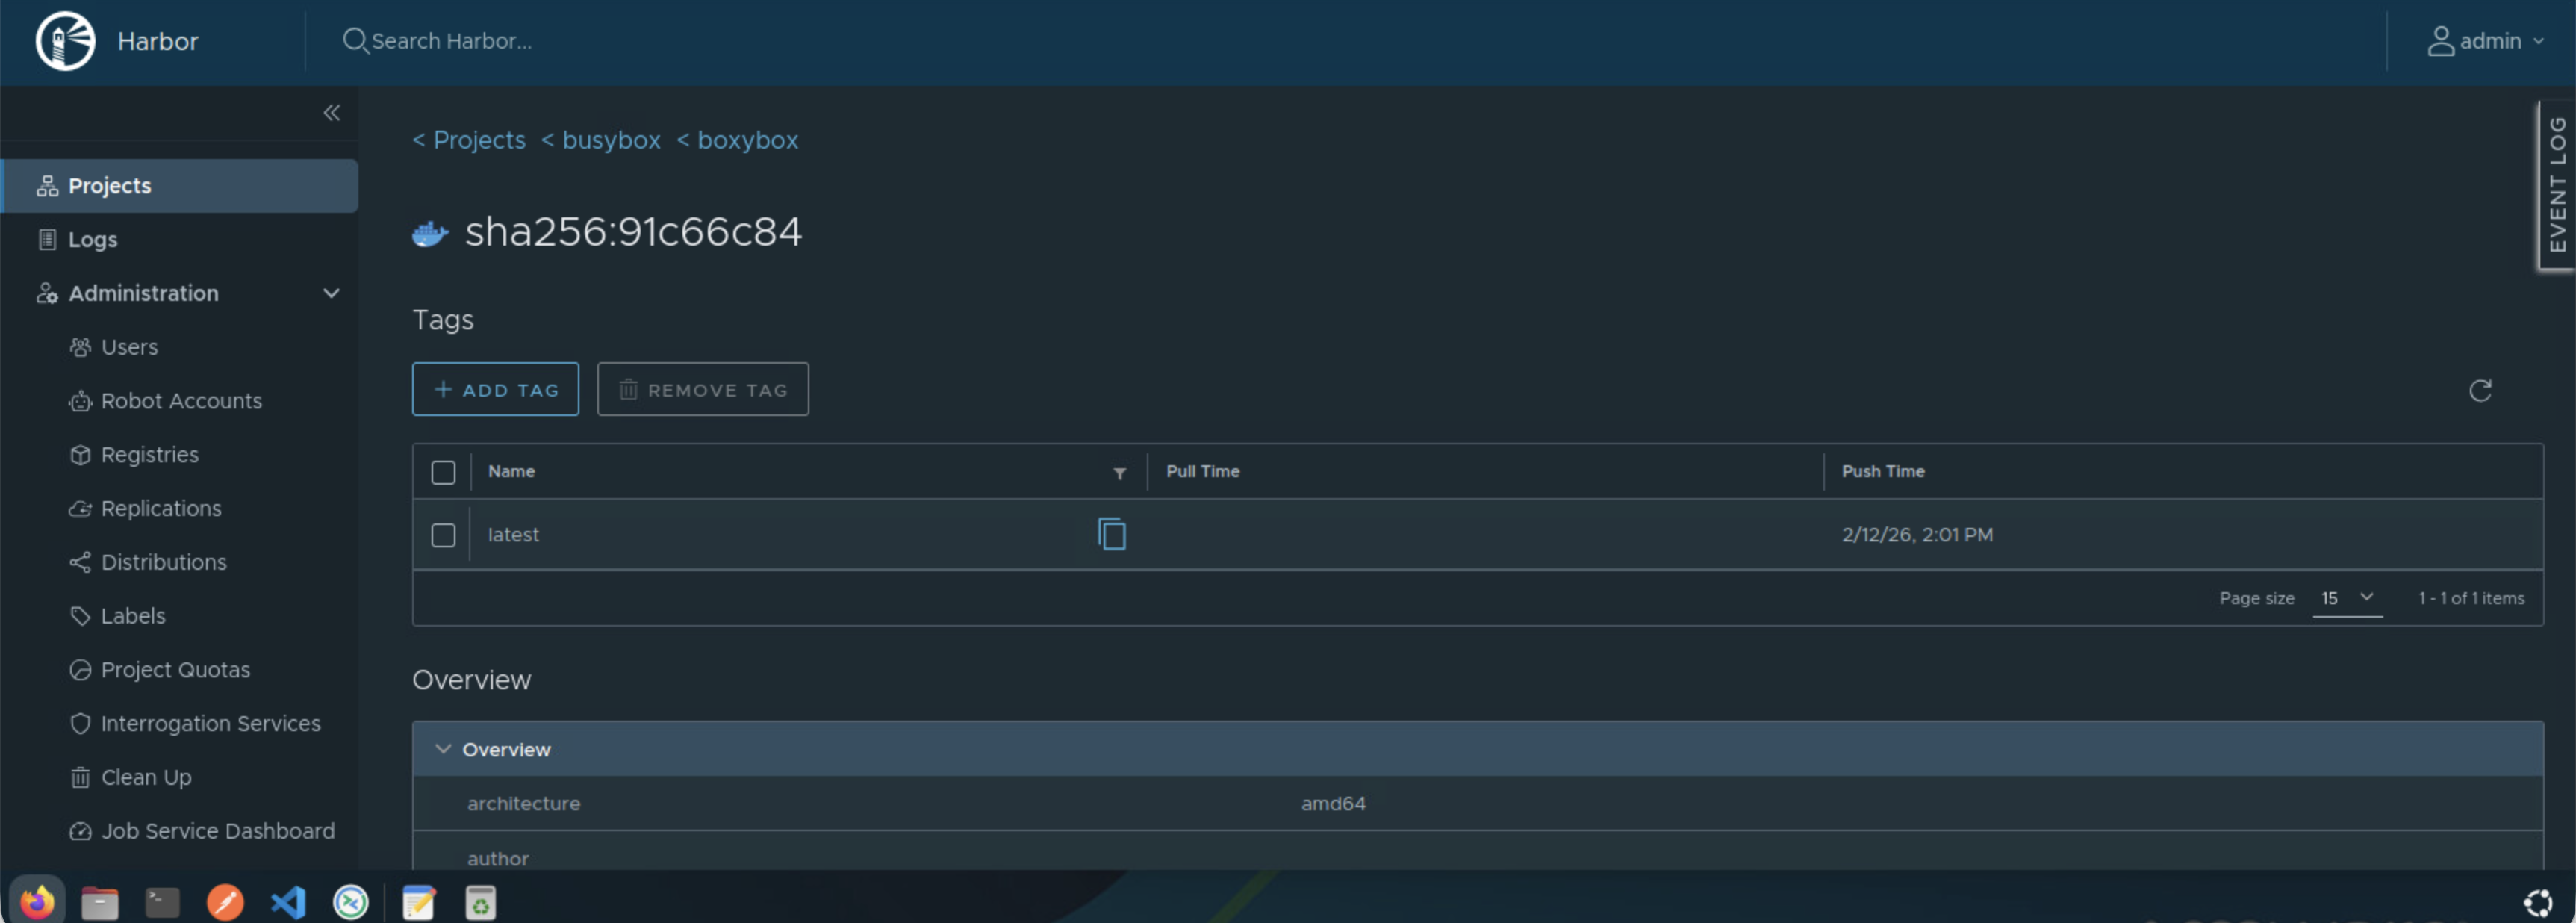Click the sha256:91c66c84 artifact title
The height and width of the screenshot is (923, 2576).
click(x=633, y=232)
